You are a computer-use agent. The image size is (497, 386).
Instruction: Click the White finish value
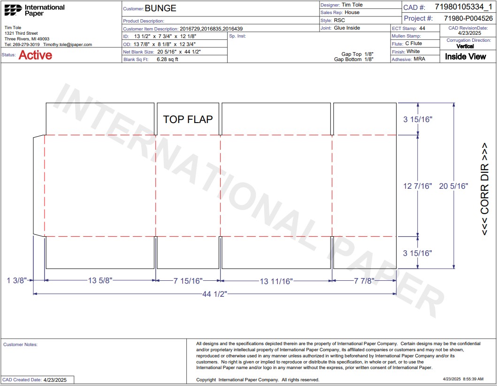(x=413, y=51)
